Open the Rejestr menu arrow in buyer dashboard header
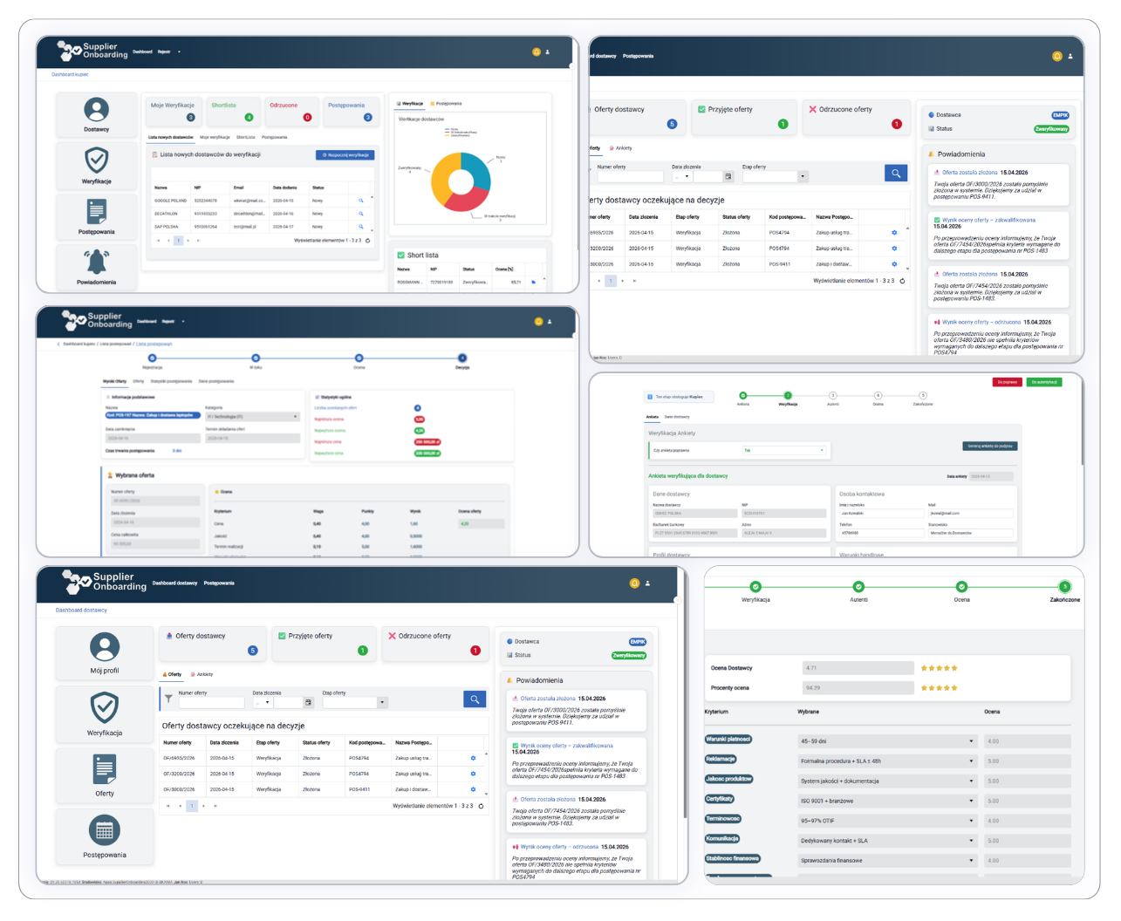Image resolution: width=1121 pixels, height=921 pixels. click(179, 52)
